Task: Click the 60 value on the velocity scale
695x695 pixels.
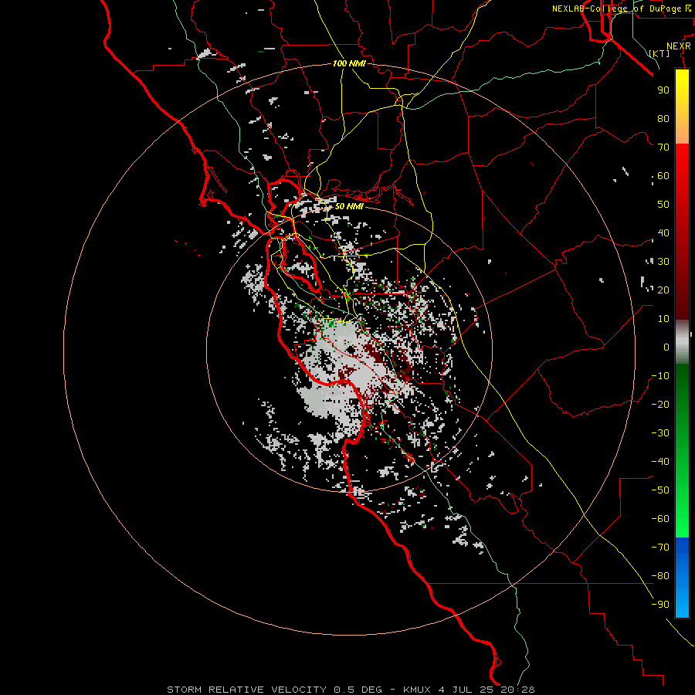Action: coord(663,176)
